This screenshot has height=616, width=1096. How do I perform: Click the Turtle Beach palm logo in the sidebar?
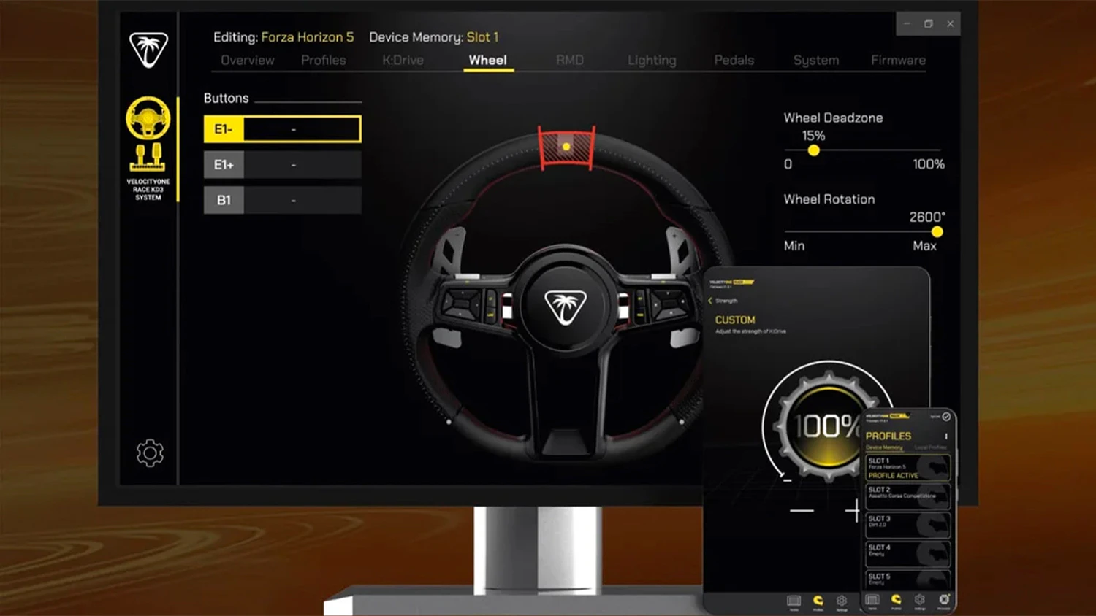149,50
